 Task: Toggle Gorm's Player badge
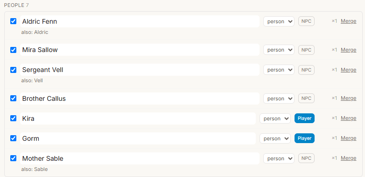pos(304,138)
